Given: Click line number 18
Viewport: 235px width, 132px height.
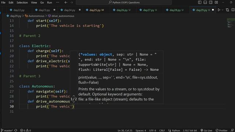Looking at the screenshot, I should [11, 46].
